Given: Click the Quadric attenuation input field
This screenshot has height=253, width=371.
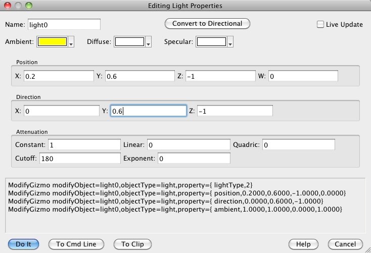Looking at the screenshot, I should point(298,145).
